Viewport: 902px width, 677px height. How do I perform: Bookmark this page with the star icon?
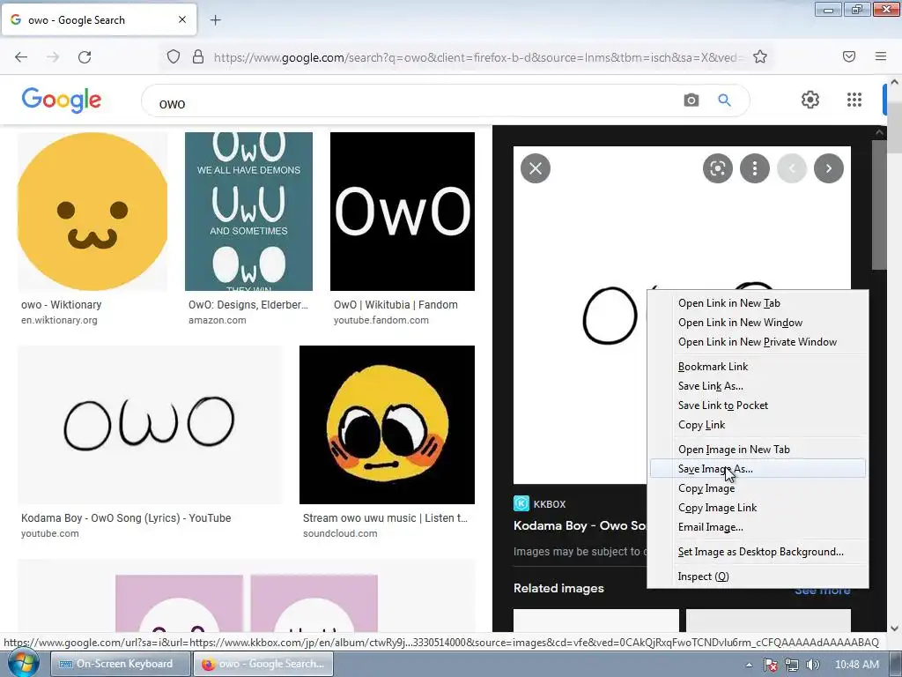pos(760,56)
